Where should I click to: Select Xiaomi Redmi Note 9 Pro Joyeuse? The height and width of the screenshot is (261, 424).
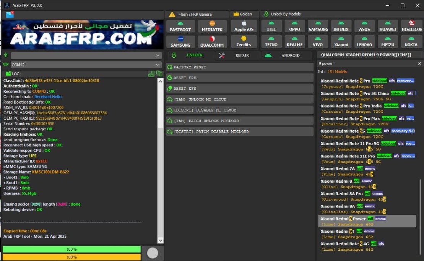point(367,83)
